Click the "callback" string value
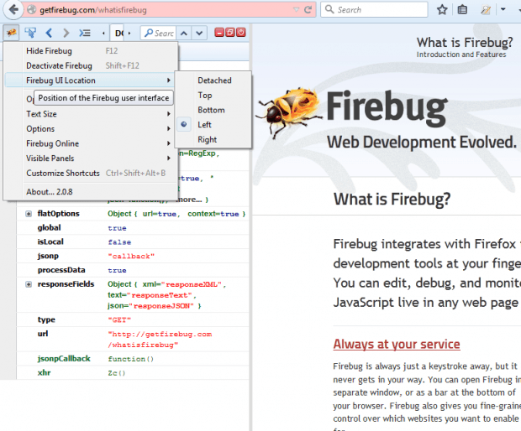The width and height of the screenshot is (521, 431). [131, 257]
